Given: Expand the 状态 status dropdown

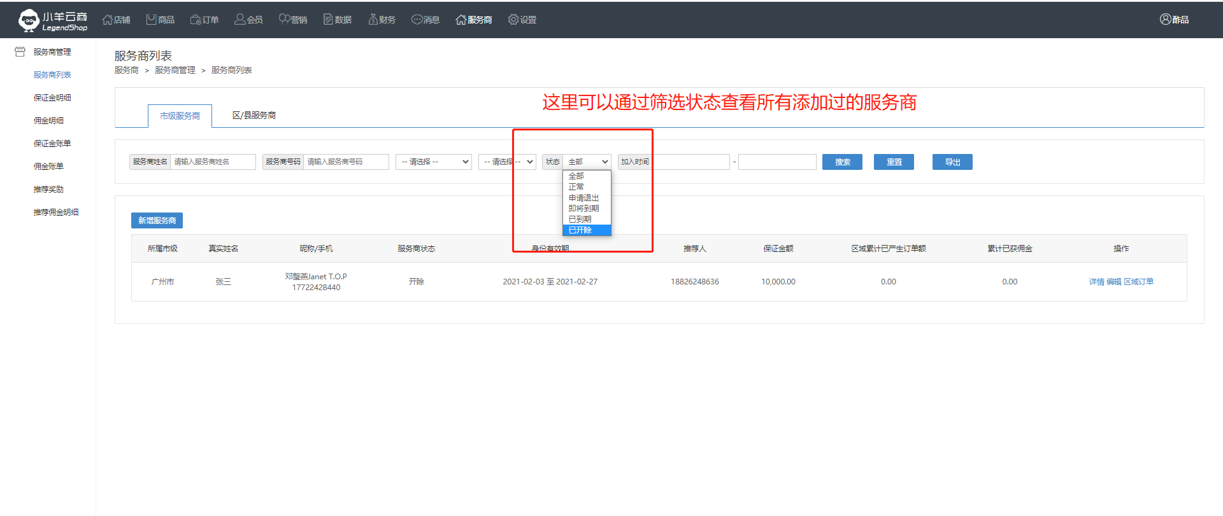Looking at the screenshot, I should (587, 162).
